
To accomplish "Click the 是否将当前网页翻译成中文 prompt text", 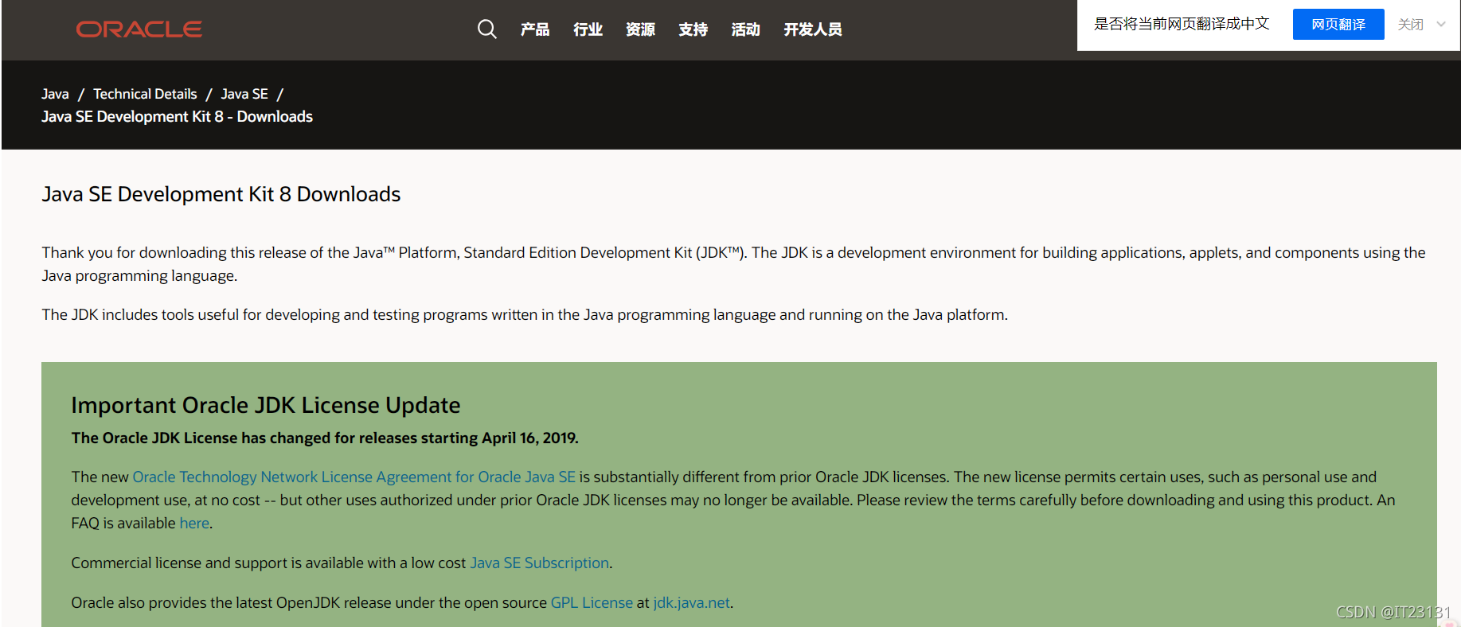I will click(x=1182, y=24).
